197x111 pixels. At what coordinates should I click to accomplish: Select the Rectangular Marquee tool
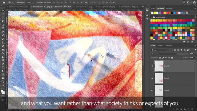point(3,14)
